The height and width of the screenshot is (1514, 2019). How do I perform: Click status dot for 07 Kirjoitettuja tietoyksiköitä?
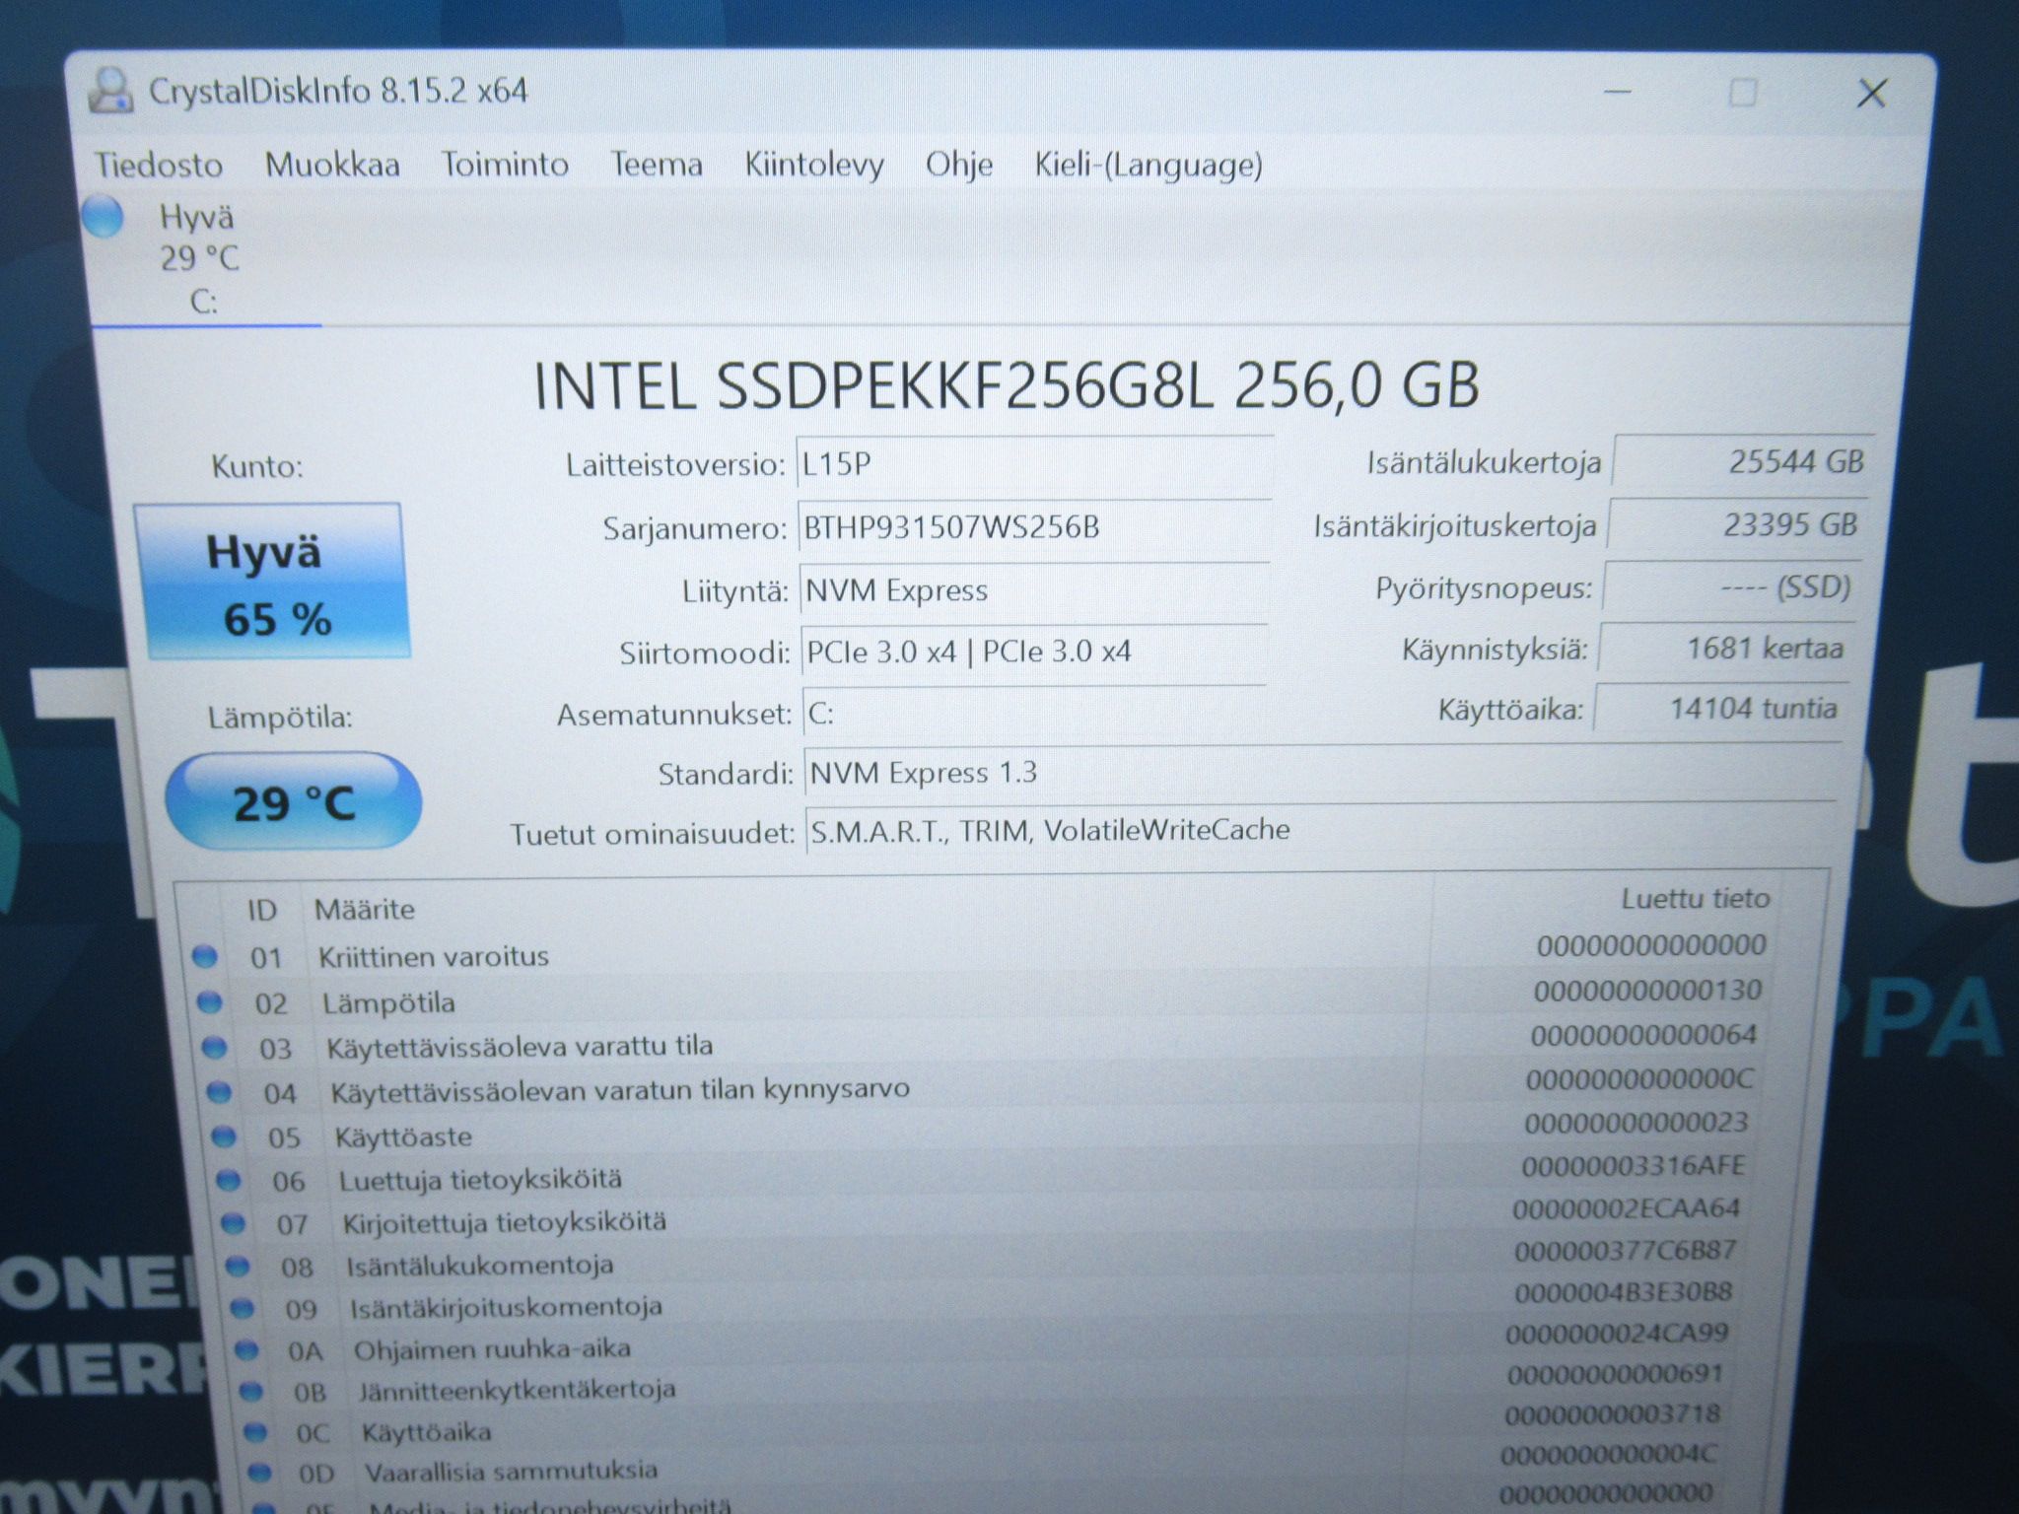[234, 1223]
